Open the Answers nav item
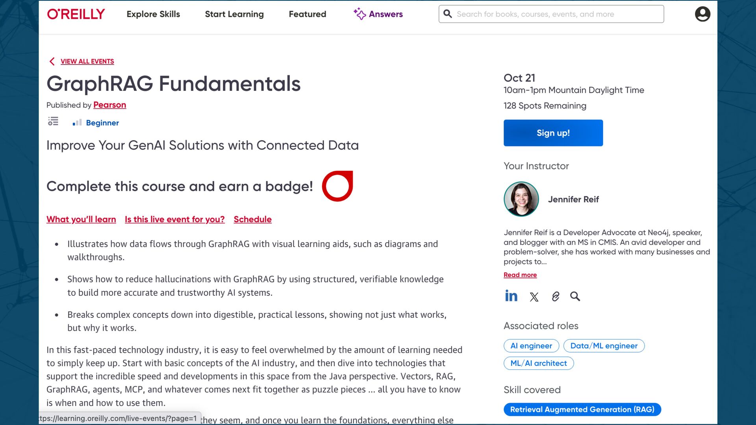The width and height of the screenshot is (756, 425). click(378, 14)
